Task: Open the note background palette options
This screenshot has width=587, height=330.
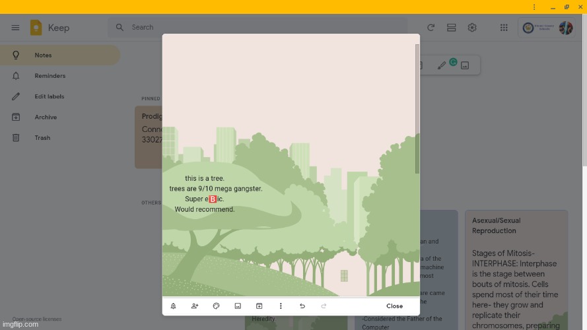Action: tap(216, 306)
